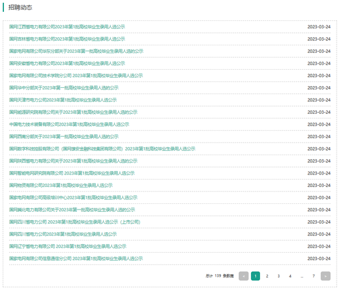Open 国家电网有限公司技术学院分公司 公示 link
This screenshot has height=290, width=340.
[76, 75]
